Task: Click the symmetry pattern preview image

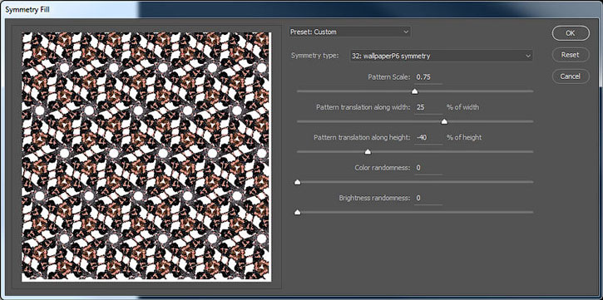Action: click(146, 157)
